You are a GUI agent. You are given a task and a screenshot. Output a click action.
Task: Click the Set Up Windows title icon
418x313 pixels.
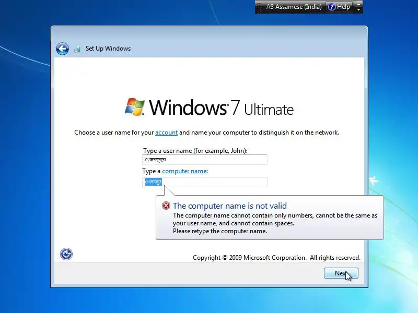point(77,49)
